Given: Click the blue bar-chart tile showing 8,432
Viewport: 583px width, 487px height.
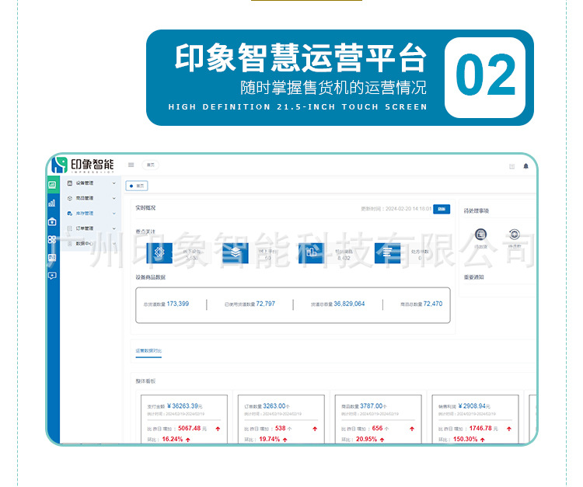Looking at the screenshot, I should point(312,253).
